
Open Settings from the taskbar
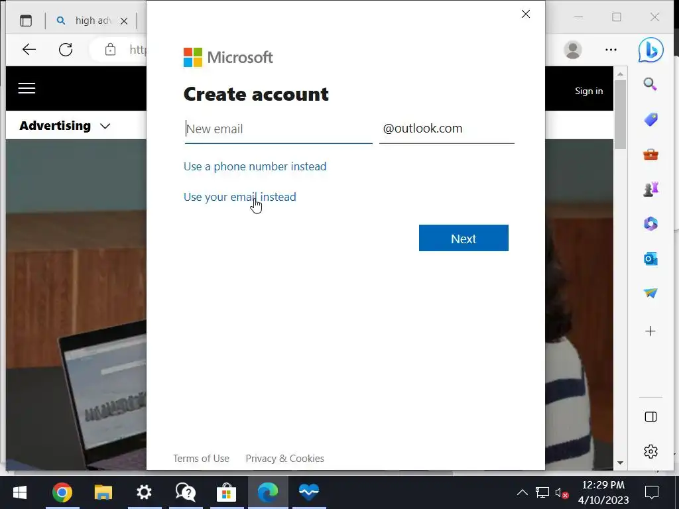[144, 492]
